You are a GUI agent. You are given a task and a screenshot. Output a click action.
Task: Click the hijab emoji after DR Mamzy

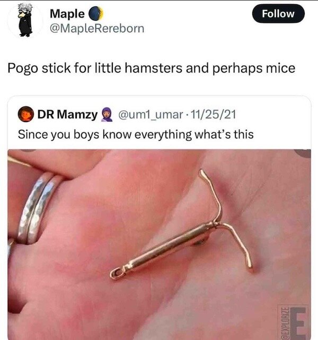[107, 114]
